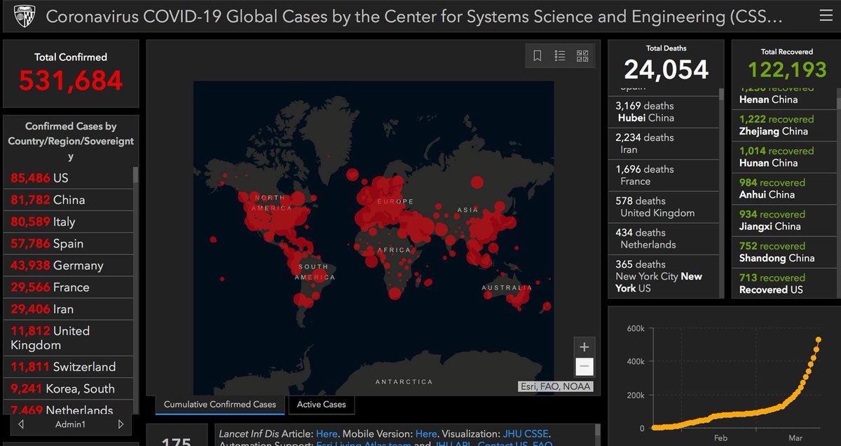
Task: Go to next list with right arrow beside Admin1
Action: [121, 424]
